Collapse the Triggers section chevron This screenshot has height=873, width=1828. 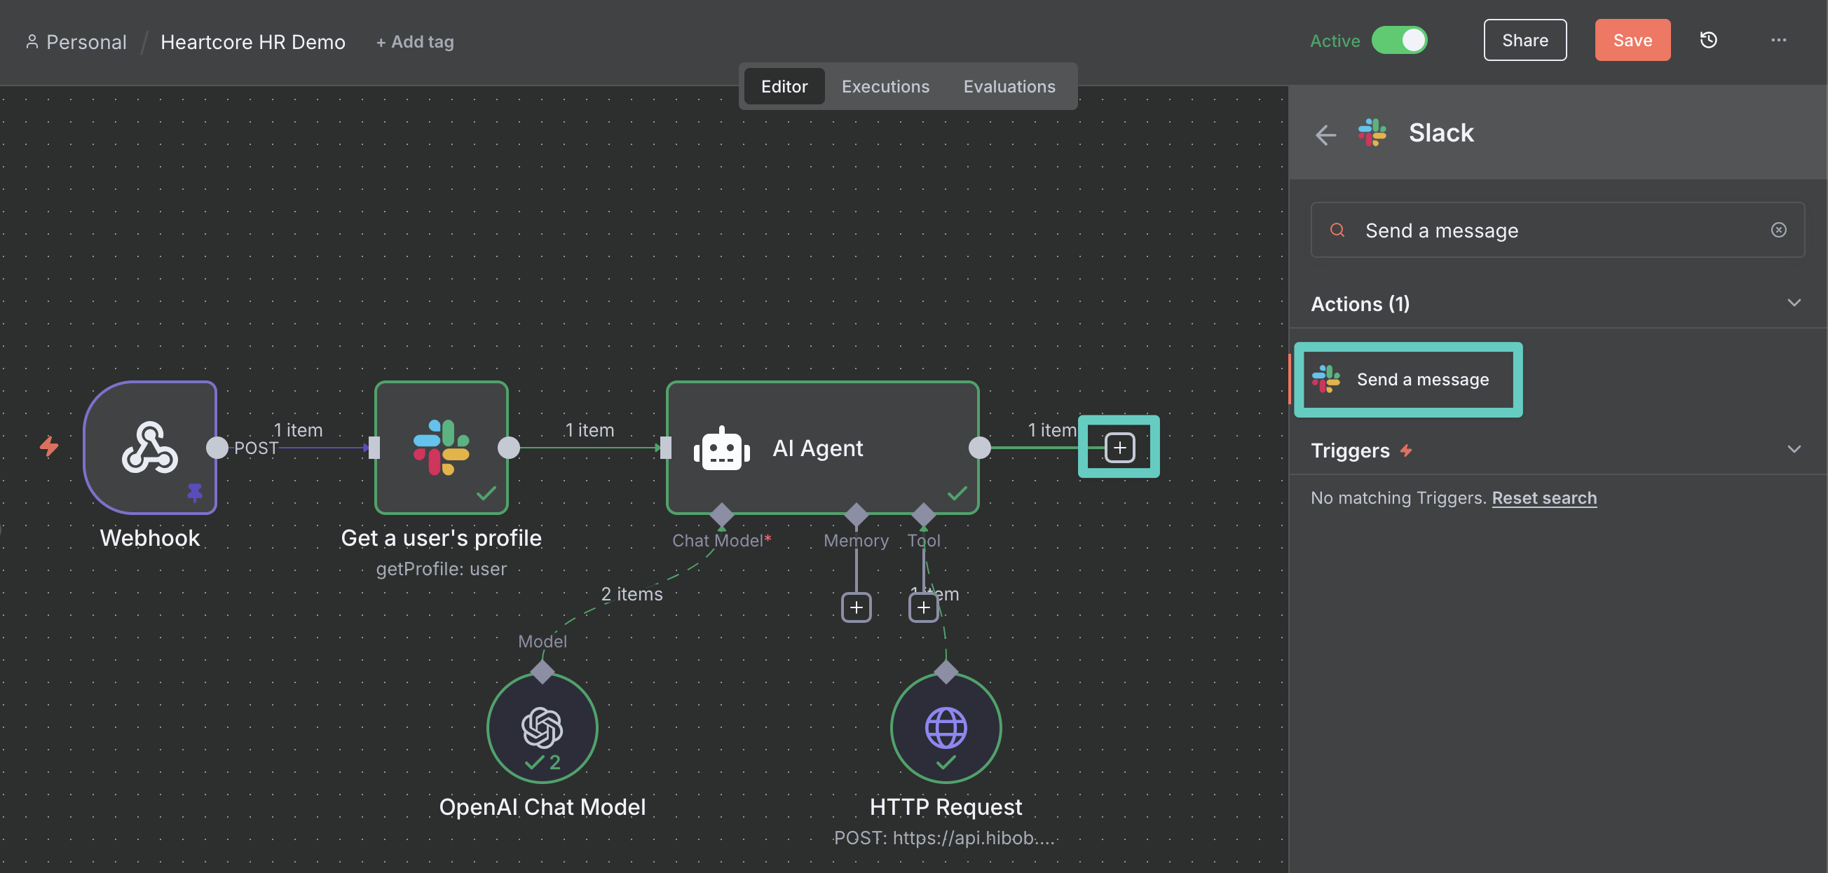(x=1793, y=450)
